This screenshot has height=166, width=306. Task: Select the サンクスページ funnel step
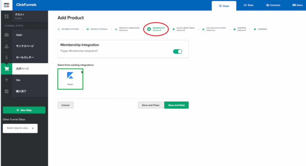pyautogui.click(x=25, y=46)
